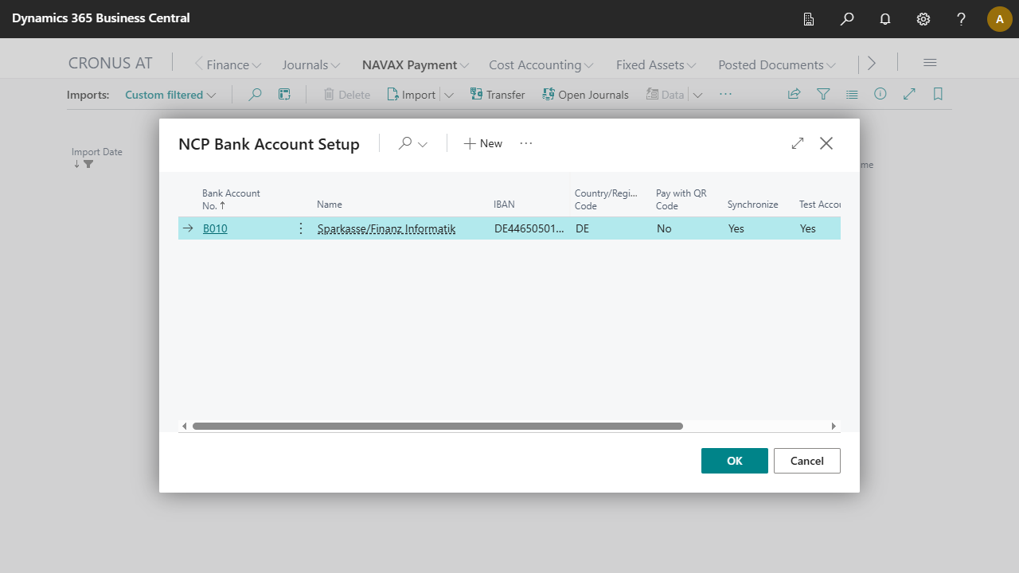Select the IBAN cell starting DE44650501
Screen dimensions: 1019x573
529,228
